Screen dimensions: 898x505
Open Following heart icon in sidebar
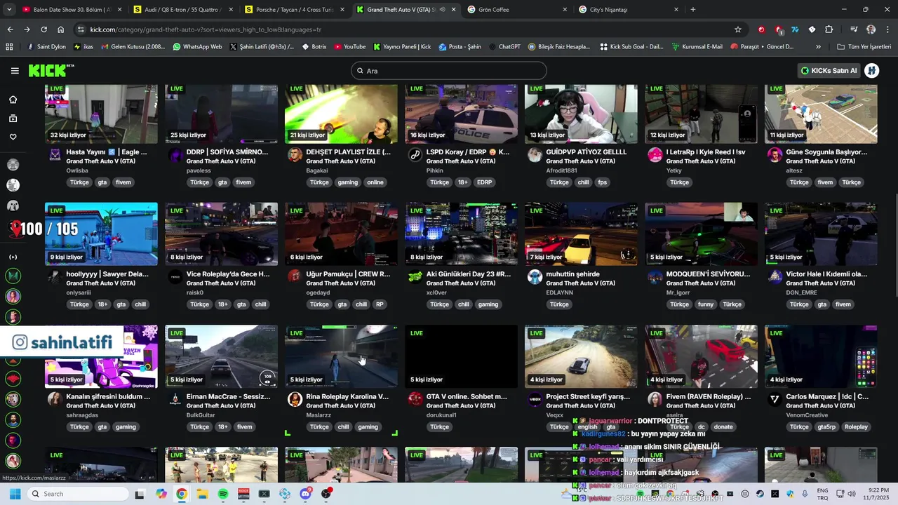click(13, 137)
